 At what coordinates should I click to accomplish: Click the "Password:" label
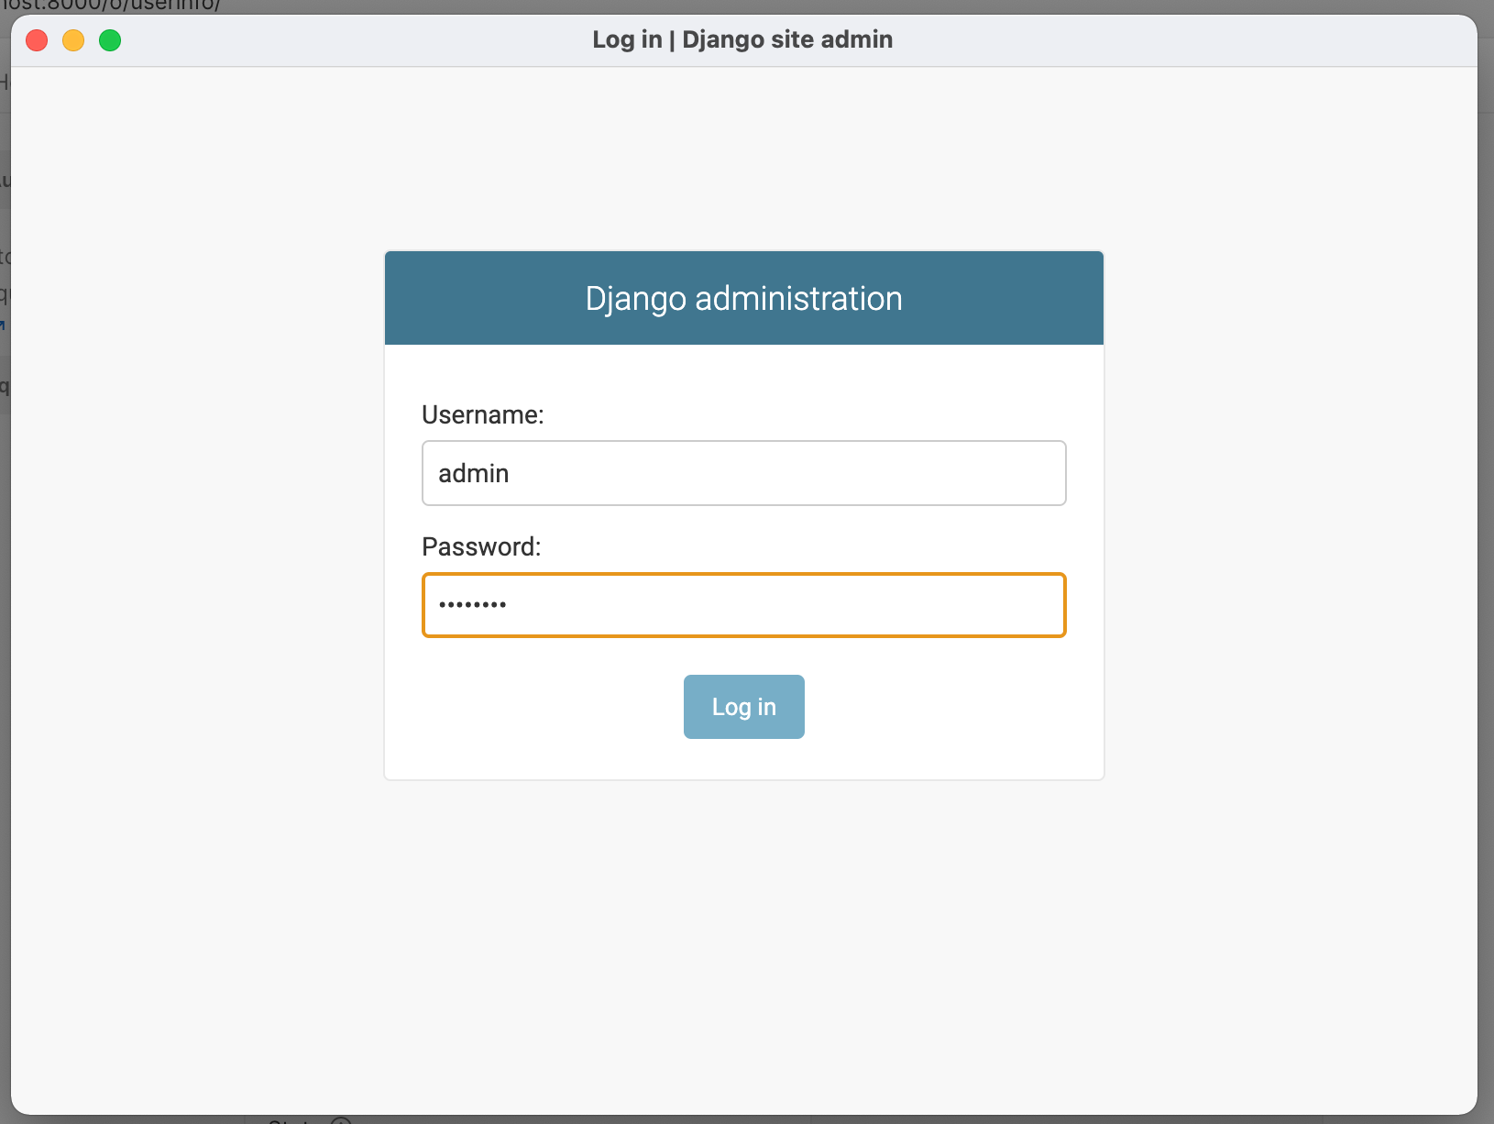pyautogui.click(x=481, y=547)
